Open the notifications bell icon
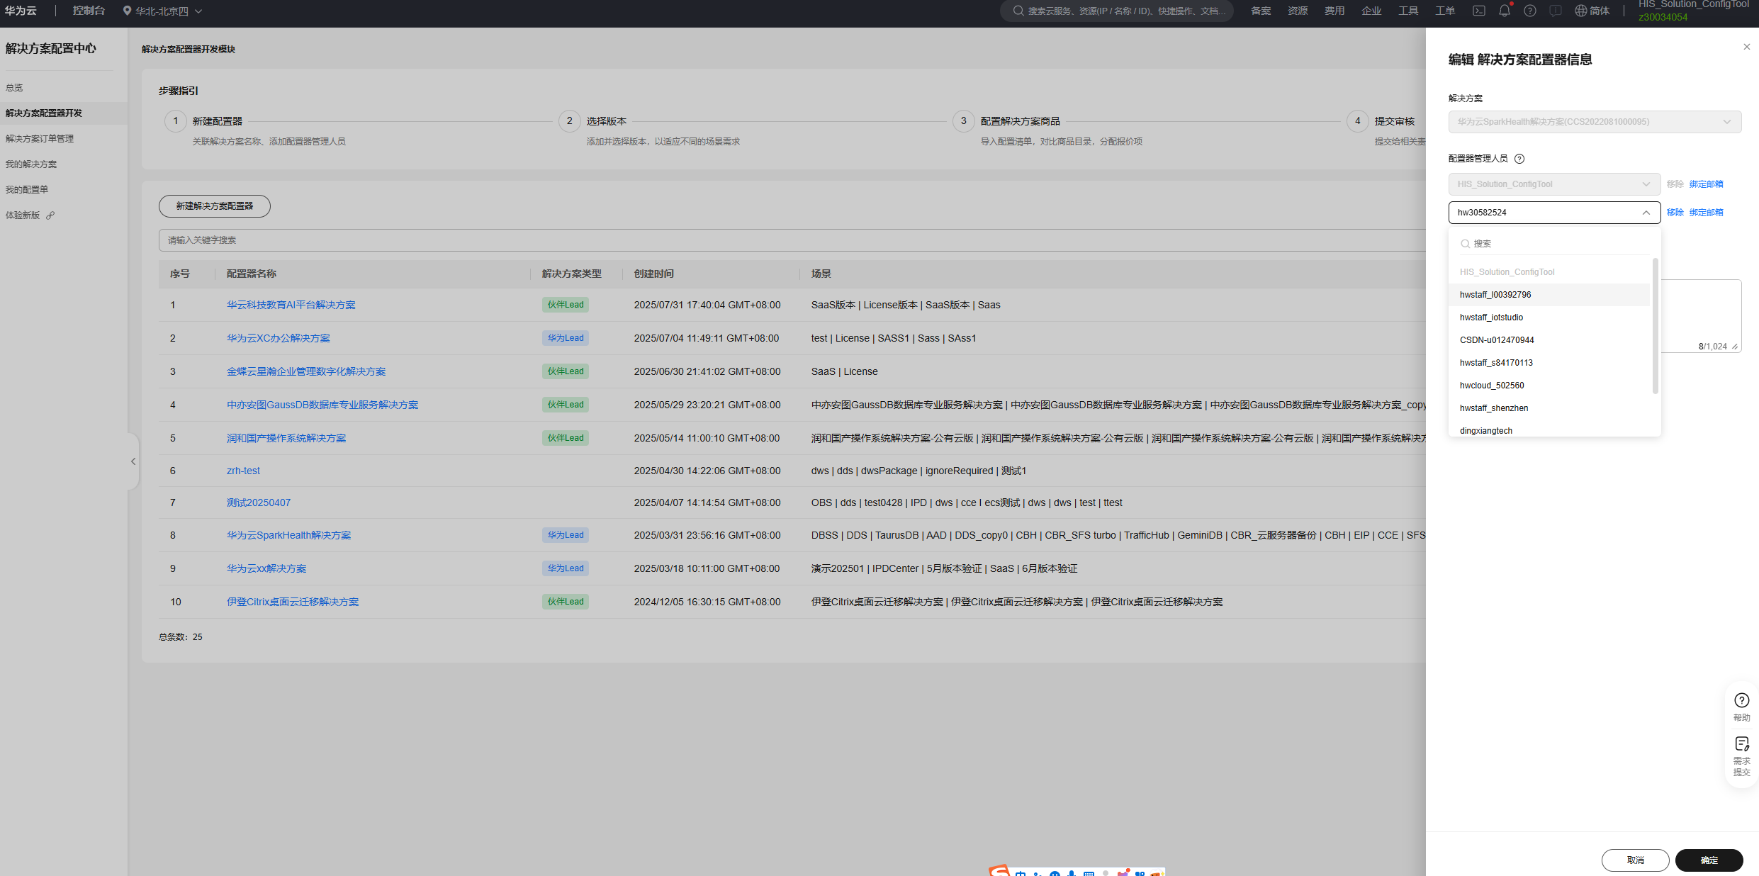 [x=1504, y=11]
